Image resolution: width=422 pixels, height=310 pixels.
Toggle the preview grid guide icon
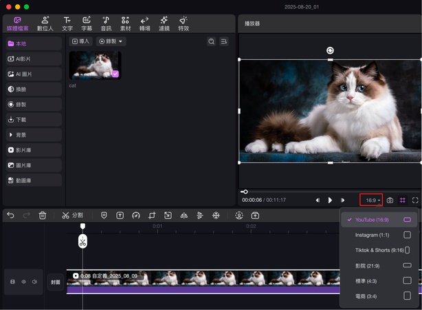pyautogui.click(x=402, y=200)
